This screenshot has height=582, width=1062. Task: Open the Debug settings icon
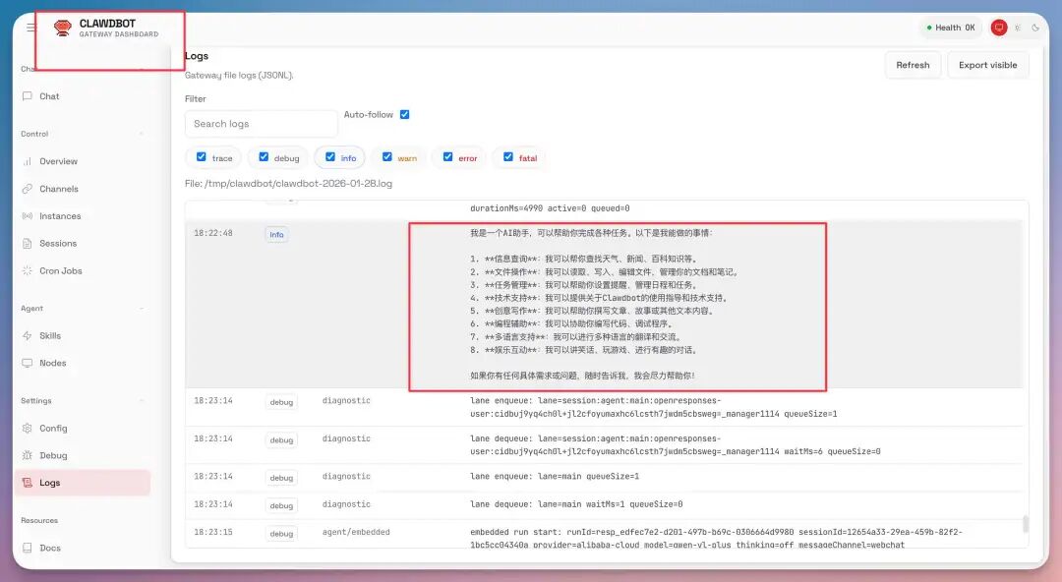pyautogui.click(x=28, y=455)
